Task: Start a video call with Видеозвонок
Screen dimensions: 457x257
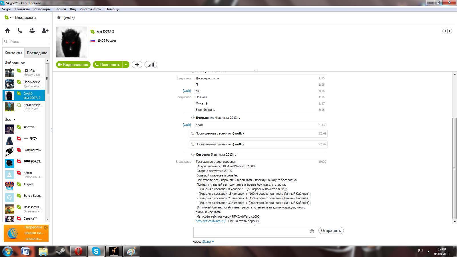Action: coord(73,65)
